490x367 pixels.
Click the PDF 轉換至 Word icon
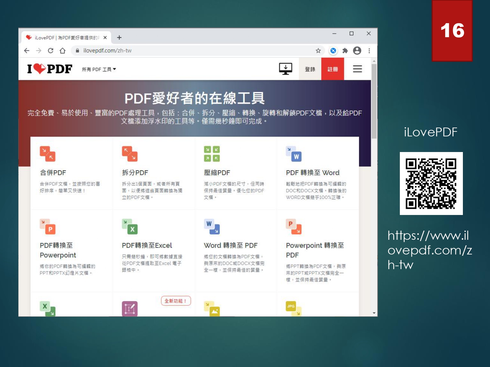(x=294, y=154)
